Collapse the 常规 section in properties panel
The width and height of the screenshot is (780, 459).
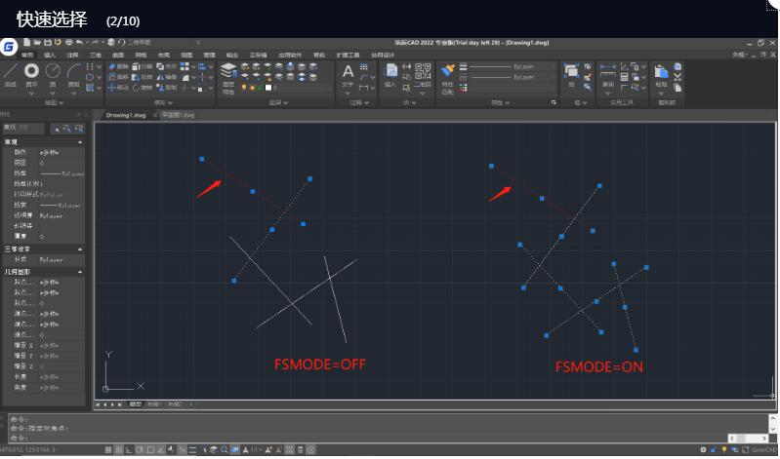pos(80,141)
